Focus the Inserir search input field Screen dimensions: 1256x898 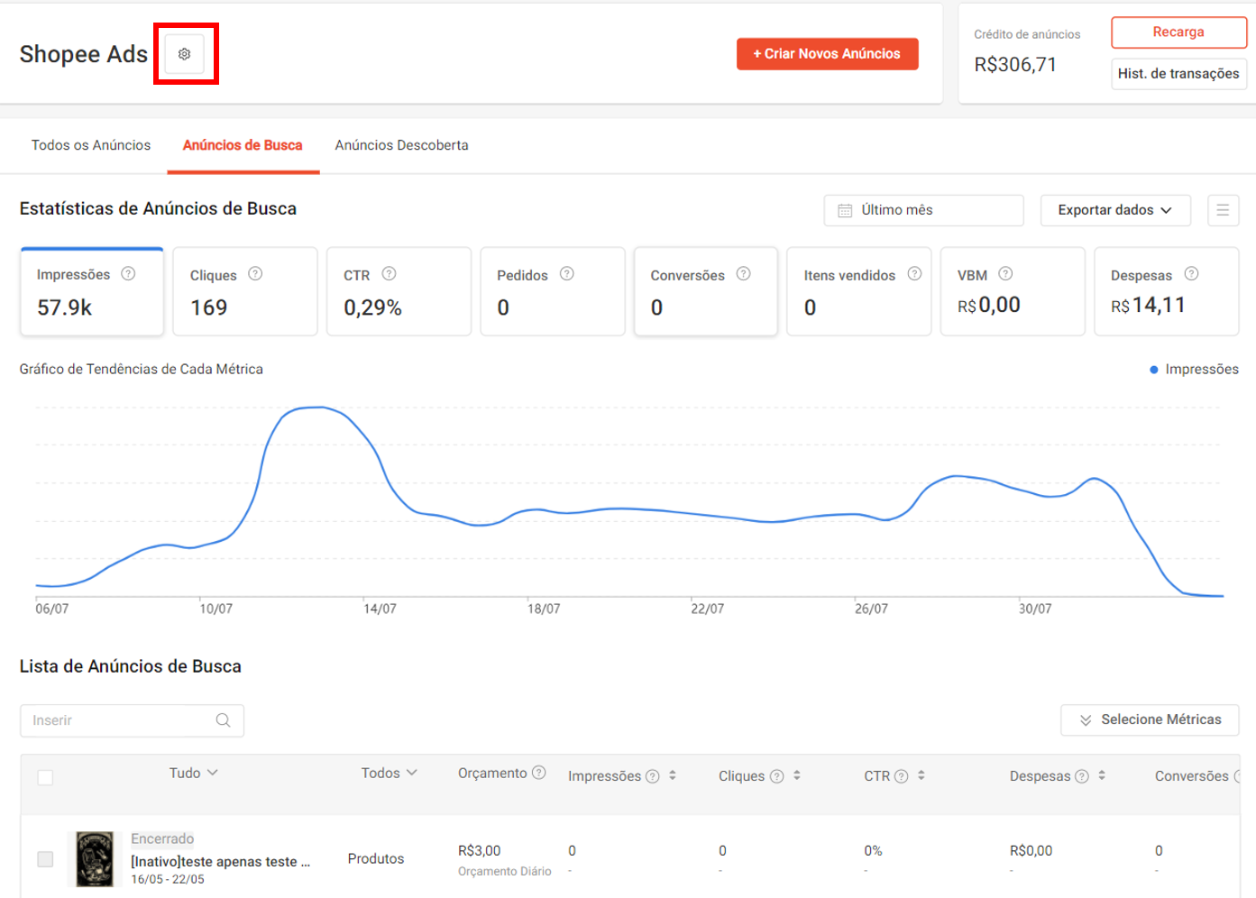pyautogui.click(x=132, y=720)
